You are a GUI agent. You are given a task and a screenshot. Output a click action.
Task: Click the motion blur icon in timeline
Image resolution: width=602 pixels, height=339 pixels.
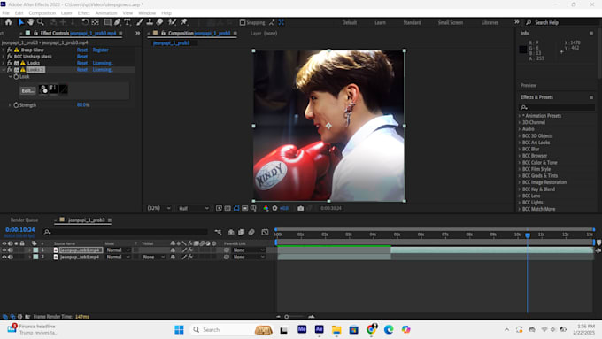point(251,232)
